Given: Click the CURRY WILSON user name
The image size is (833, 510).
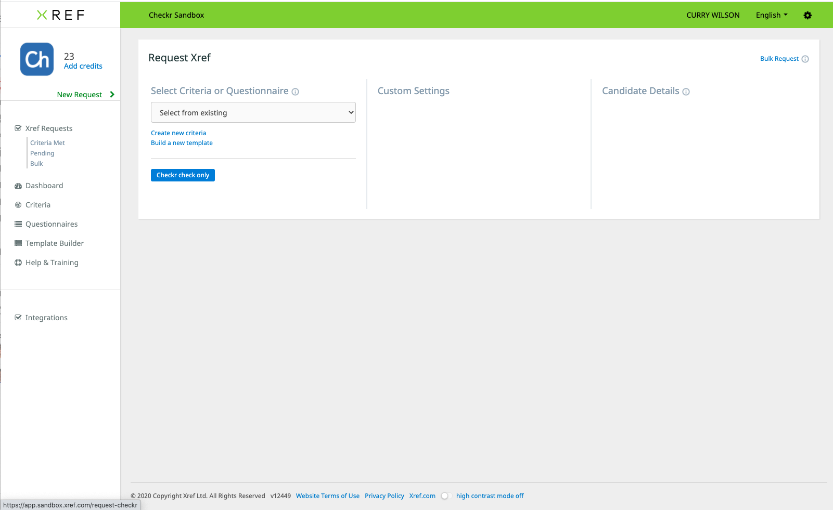Looking at the screenshot, I should [x=713, y=15].
